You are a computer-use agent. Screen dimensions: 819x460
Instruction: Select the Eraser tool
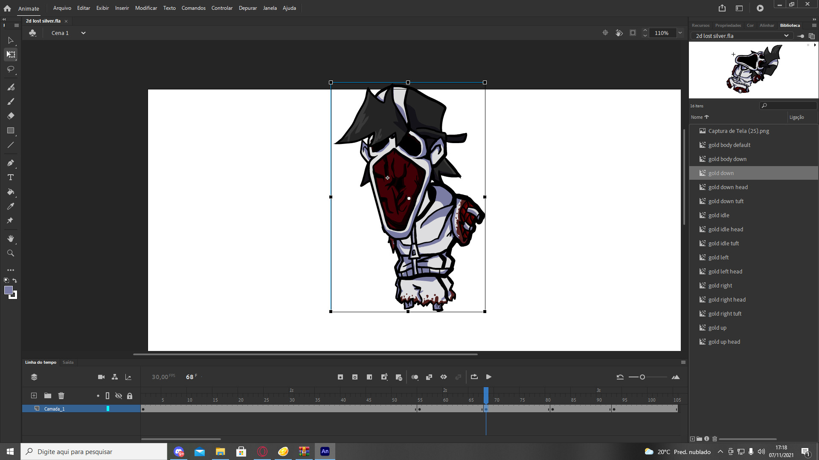coord(11,116)
